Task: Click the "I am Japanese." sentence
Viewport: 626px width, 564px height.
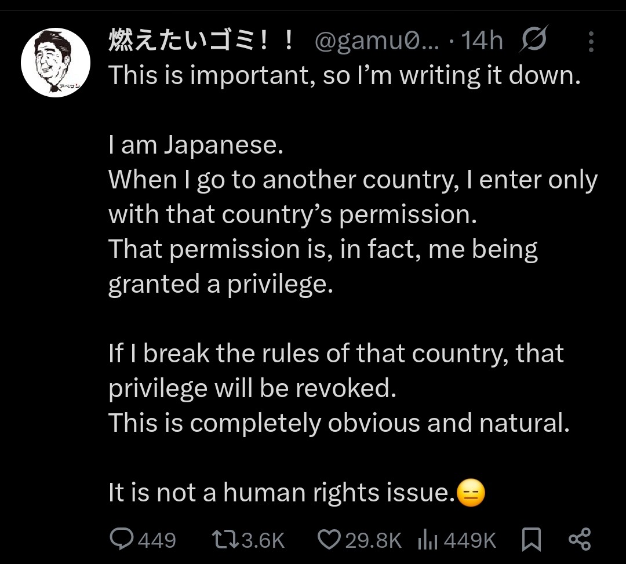Action: click(x=195, y=145)
